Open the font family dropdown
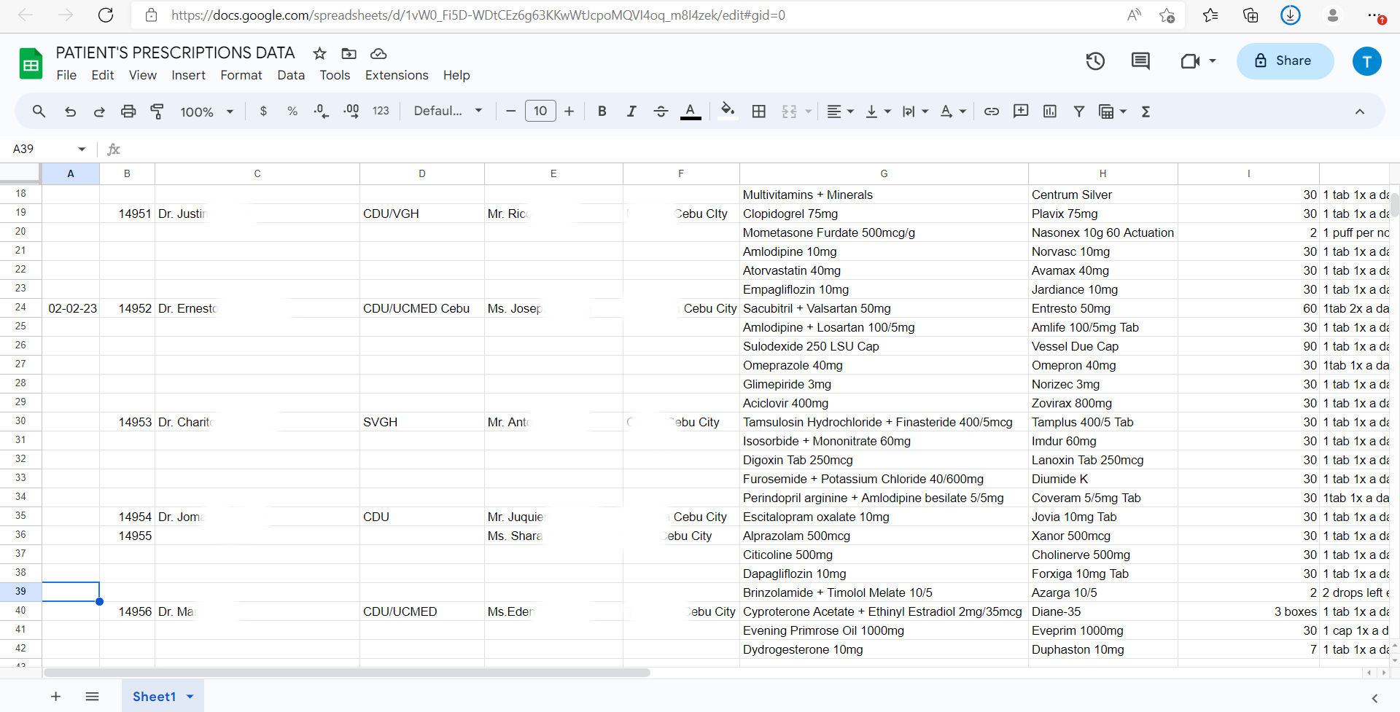This screenshot has height=712, width=1400. pos(448,112)
